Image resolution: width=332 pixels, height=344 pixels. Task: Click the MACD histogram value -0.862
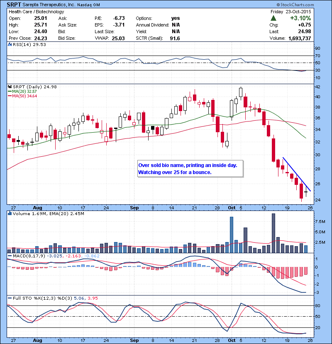pos(92,256)
